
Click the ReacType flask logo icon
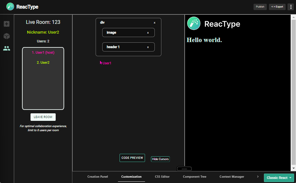point(10,7)
